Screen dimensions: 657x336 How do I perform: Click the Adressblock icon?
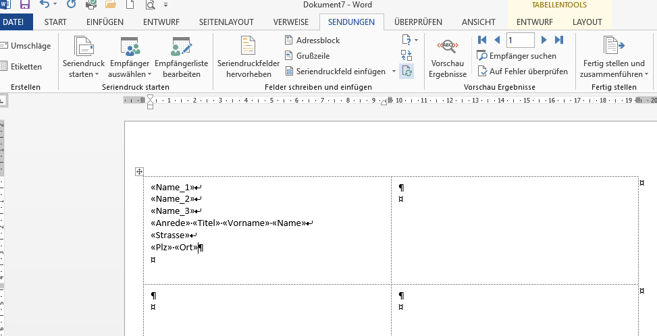289,40
